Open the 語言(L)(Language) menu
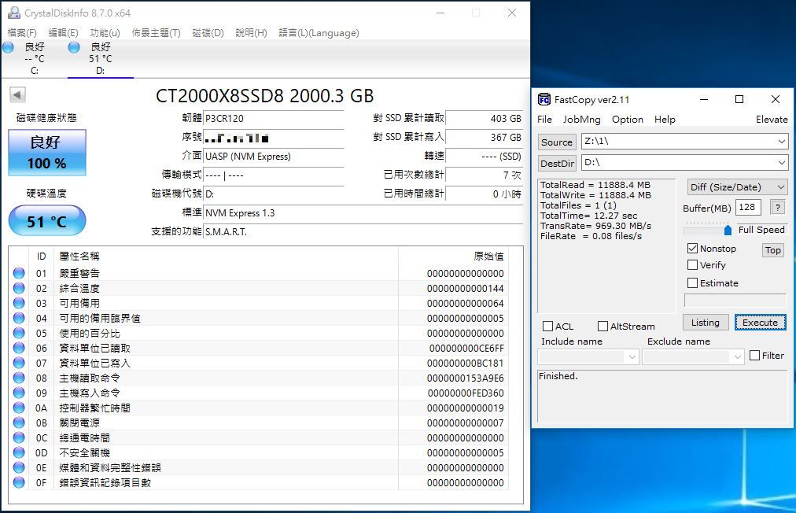This screenshot has height=513, width=796. point(319,33)
